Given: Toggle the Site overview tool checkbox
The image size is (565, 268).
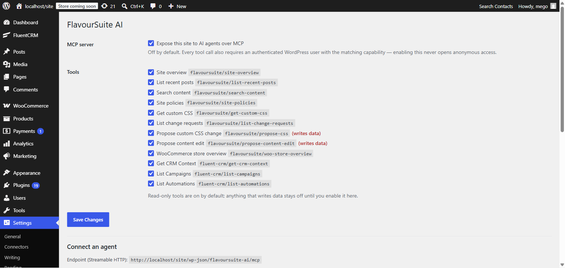Looking at the screenshot, I should click(151, 72).
